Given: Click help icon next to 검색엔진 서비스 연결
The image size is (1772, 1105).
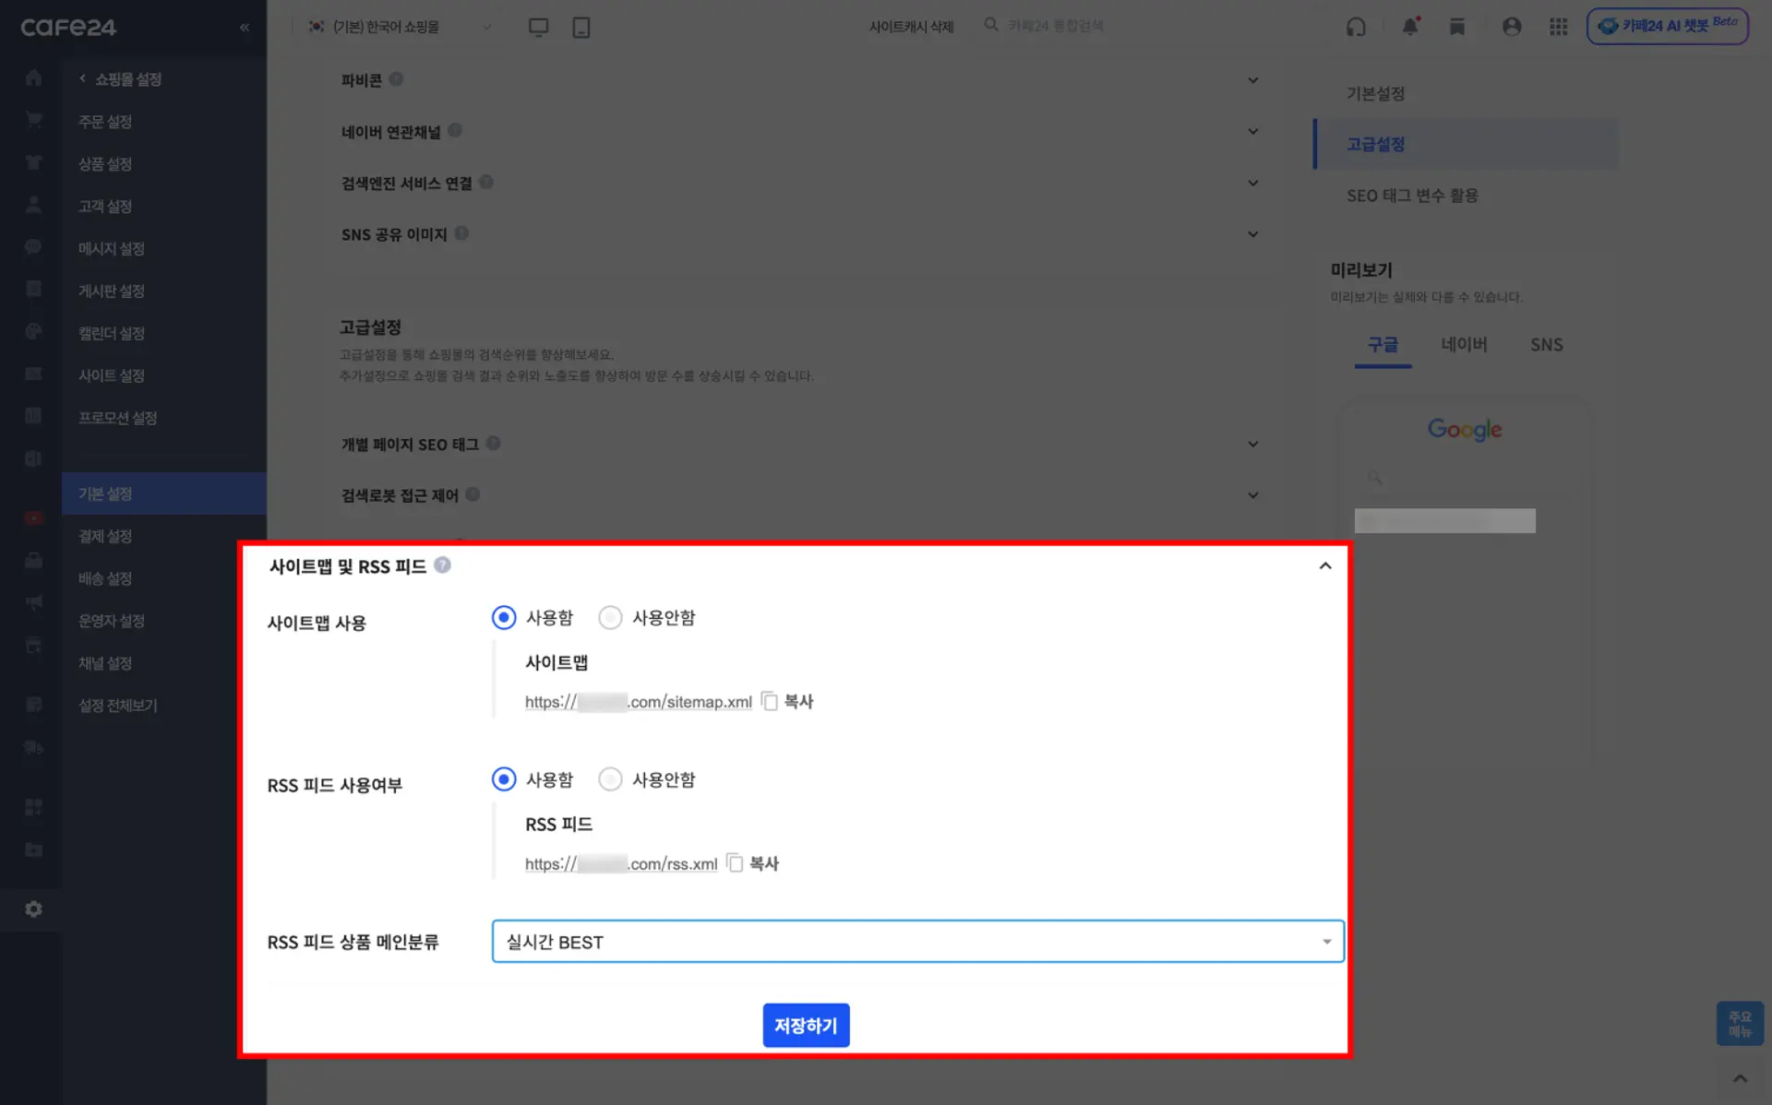Looking at the screenshot, I should (486, 183).
